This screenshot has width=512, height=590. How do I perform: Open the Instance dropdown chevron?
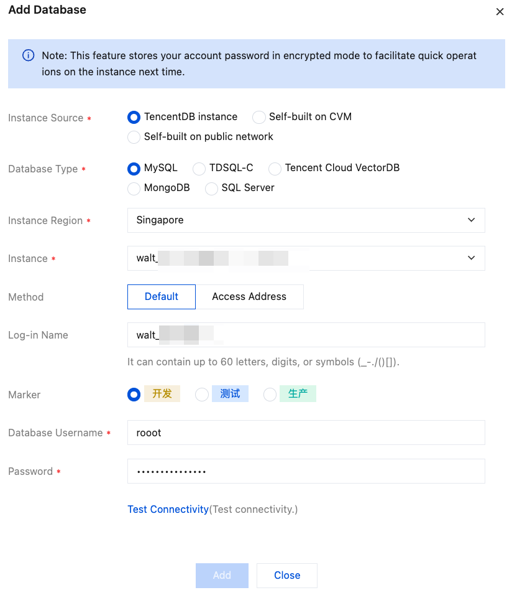[x=471, y=258]
